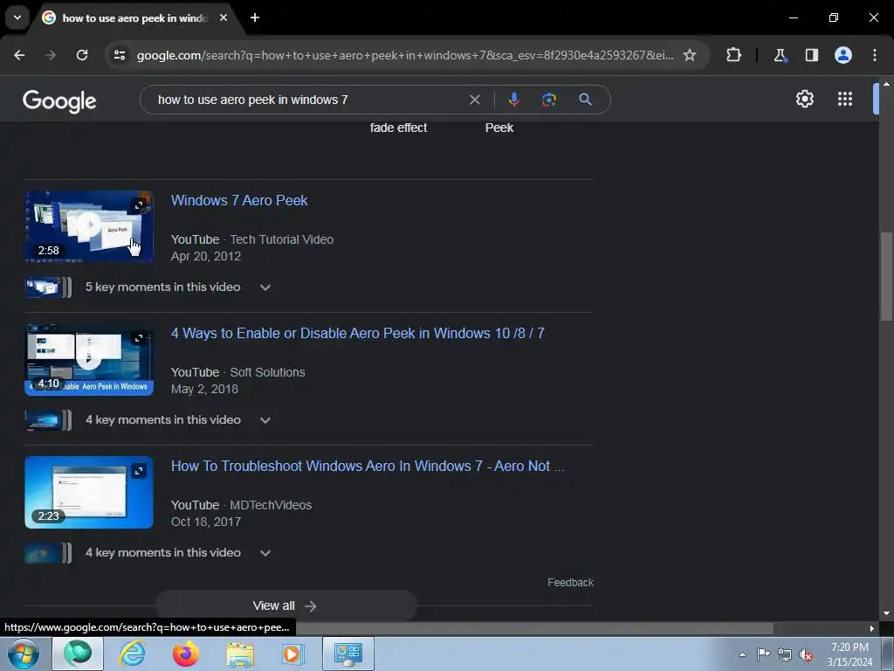Reload the current page
Screen dimensions: 894x671
[82, 55]
